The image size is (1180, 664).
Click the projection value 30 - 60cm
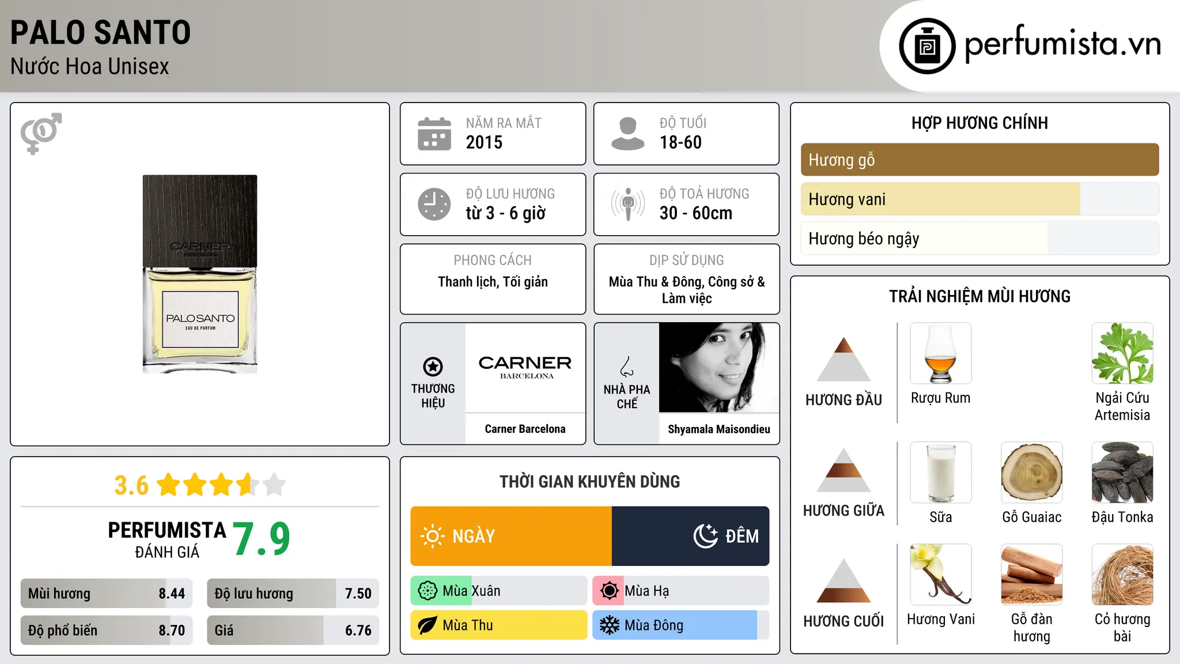pos(696,213)
